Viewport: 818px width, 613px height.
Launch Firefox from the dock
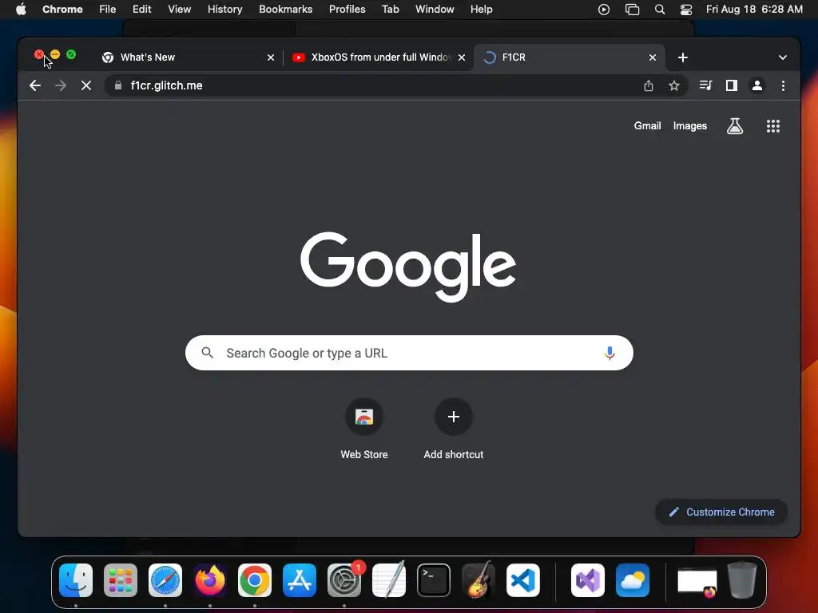(x=210, y=580)
